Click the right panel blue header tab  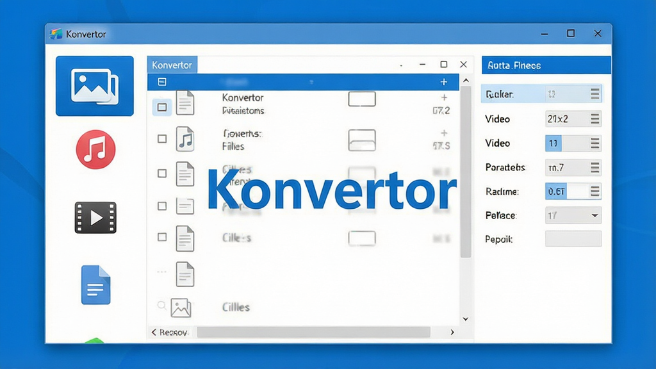tap(546, 65)
